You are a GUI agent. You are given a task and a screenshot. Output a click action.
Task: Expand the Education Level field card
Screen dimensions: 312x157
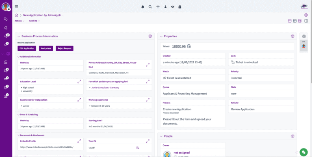coord(79,82)
